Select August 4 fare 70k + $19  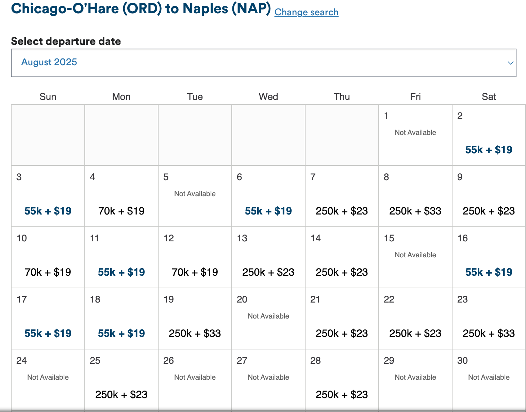coord(121,211)
